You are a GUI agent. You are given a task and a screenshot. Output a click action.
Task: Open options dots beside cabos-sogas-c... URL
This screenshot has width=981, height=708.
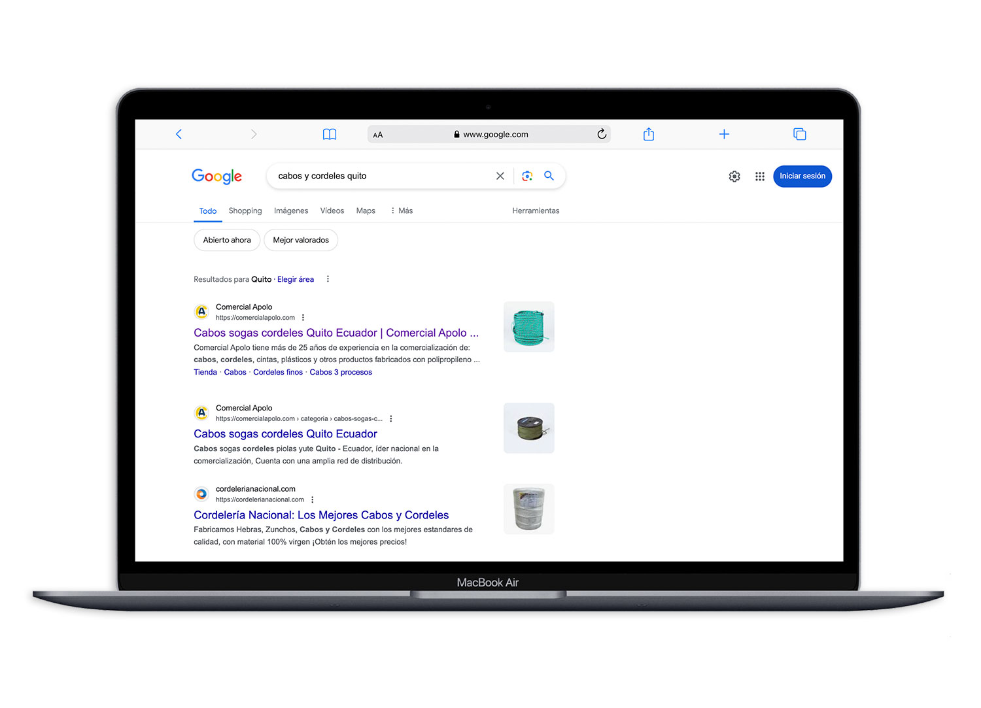click(391, 418)
